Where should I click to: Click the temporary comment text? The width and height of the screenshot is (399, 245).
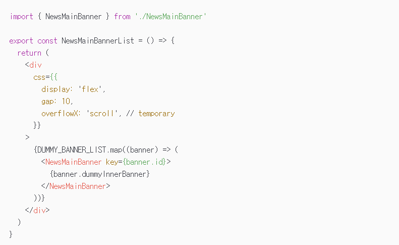tap(156, 114)
